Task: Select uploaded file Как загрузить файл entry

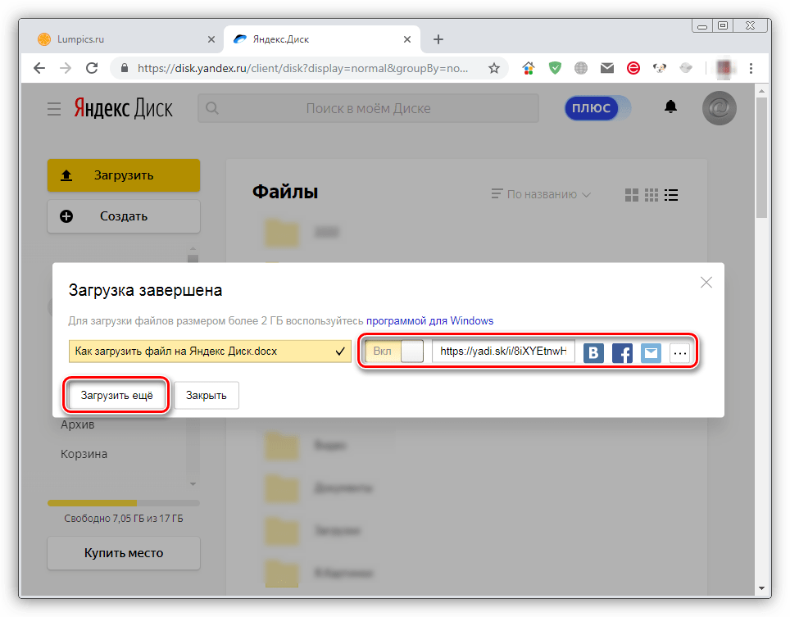Action: point(210,351)
